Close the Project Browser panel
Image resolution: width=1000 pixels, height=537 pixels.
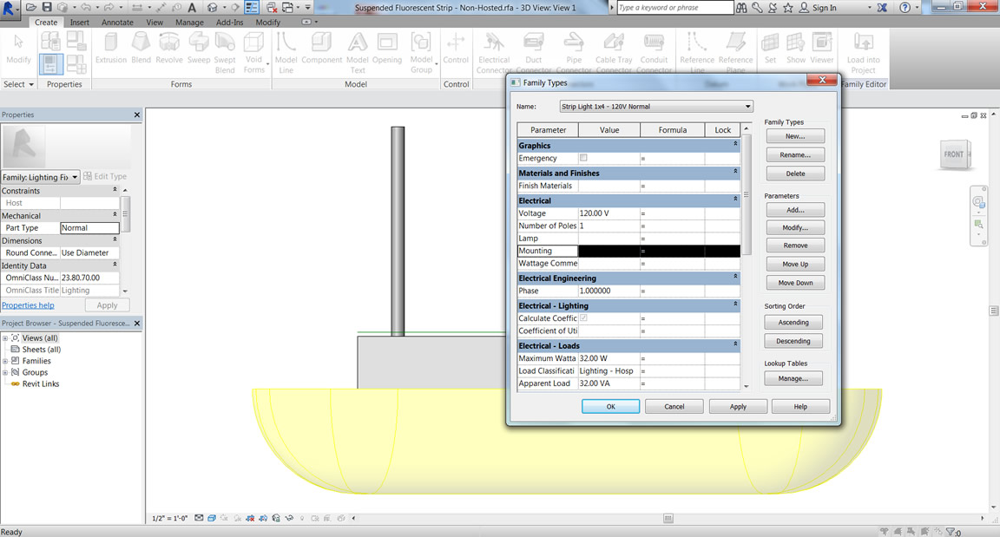click(x=137, y=324)
